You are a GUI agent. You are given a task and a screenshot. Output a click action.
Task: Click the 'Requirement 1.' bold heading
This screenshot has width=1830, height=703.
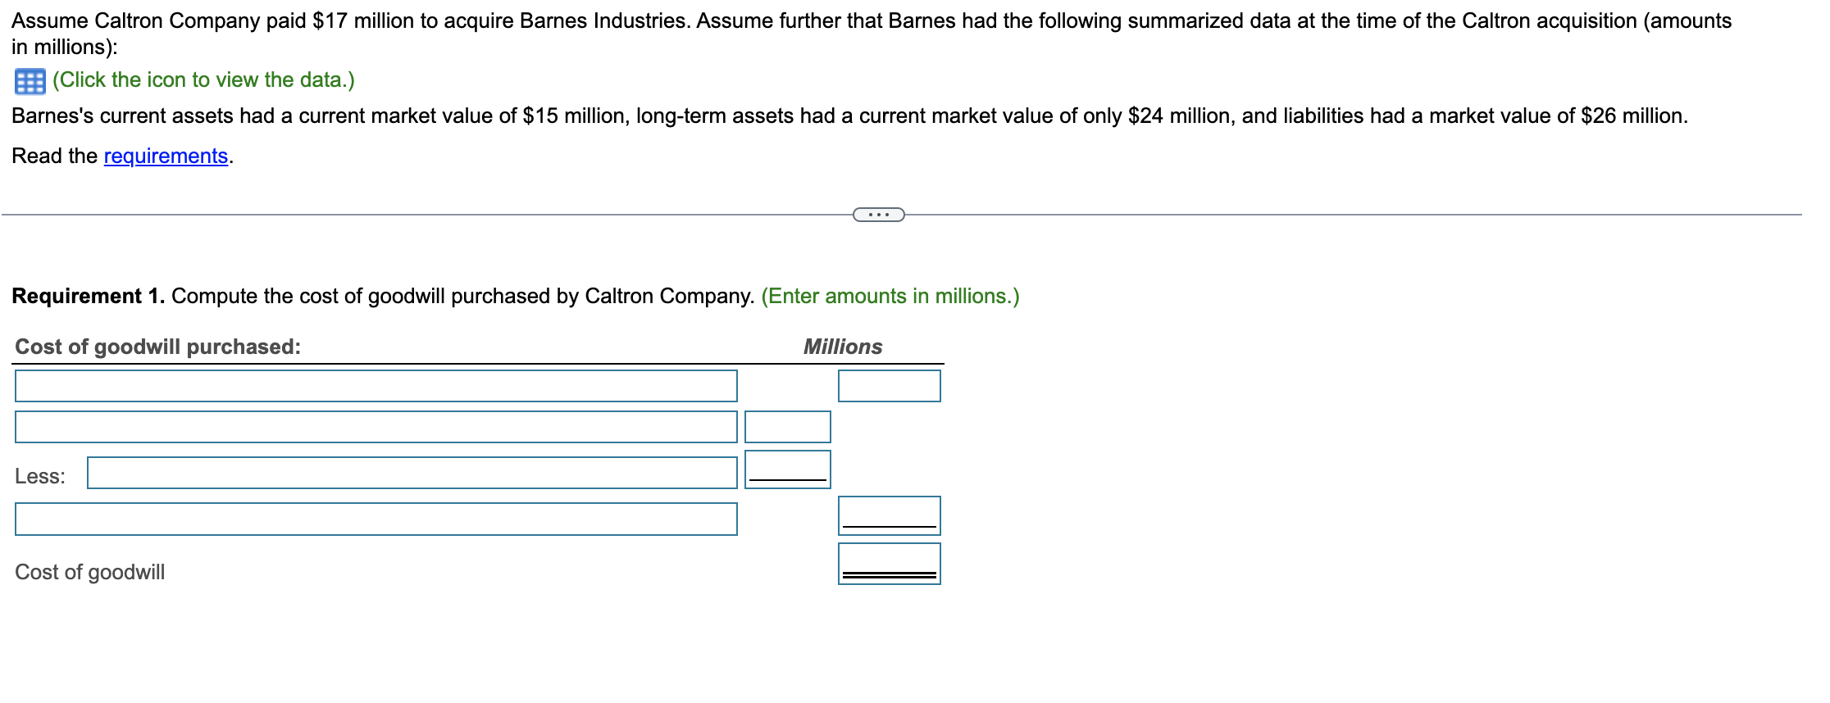[88, 296]
